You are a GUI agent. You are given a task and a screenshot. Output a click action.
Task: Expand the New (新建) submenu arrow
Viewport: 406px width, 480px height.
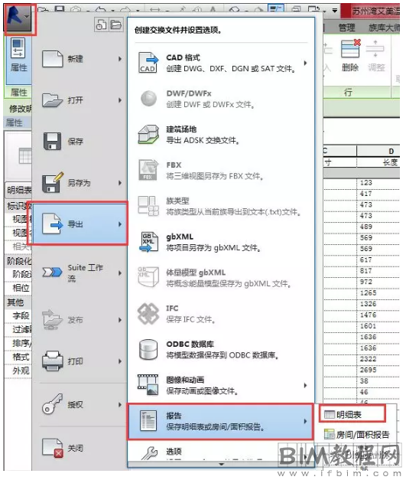(x=120, y=59)
